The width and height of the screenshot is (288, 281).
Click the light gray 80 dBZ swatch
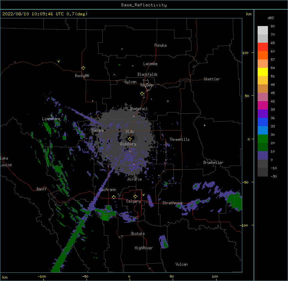tap(263, 30)
